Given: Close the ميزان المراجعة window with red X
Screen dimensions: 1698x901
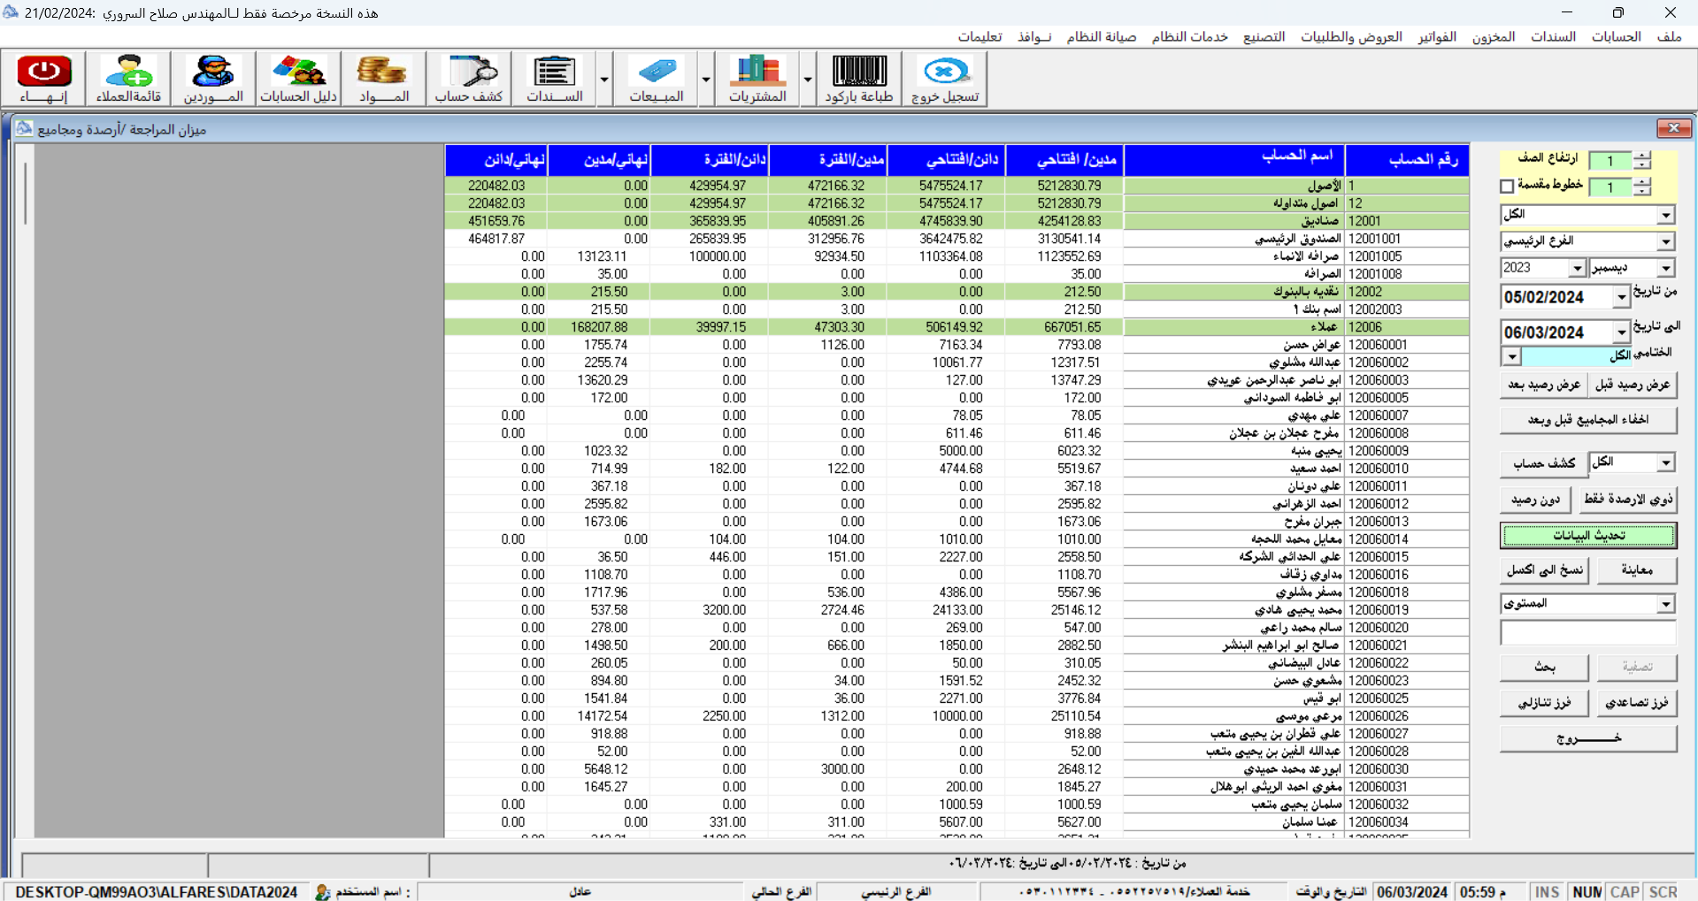Looking at the screenshot, I should [x=1673, y=128].
